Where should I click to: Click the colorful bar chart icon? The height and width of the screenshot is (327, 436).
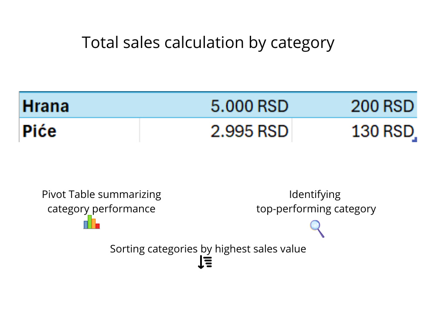92,222
